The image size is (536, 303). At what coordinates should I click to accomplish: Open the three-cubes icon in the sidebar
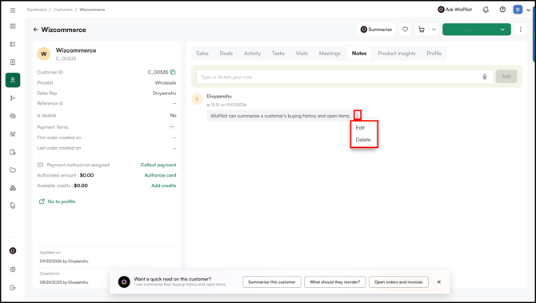click(13, 188)
